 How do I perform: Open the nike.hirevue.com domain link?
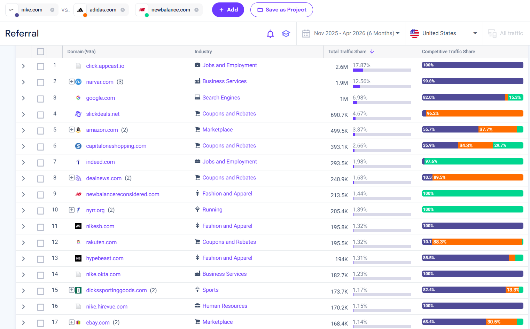(x=107, y=306)
